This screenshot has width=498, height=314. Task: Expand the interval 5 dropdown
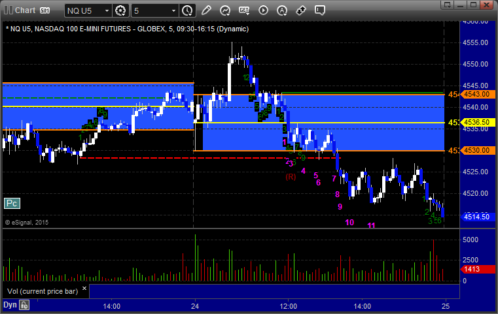[x=154, y=11]
